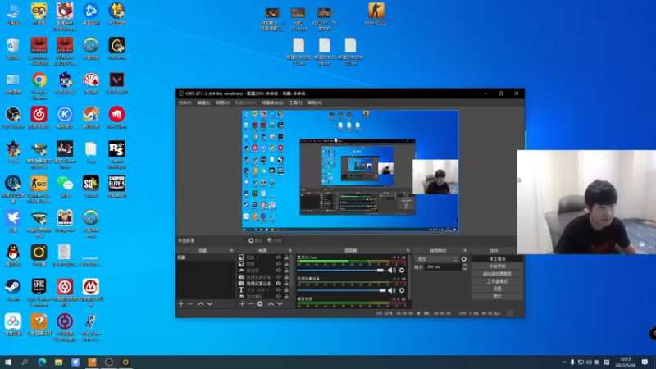The height and width of the screenshot is (369, 656).
Task: Expand the scene transition type dropdown
Action: point(435,258)
